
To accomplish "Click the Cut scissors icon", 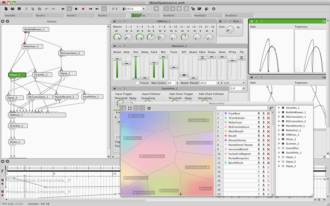I will click(26, 9).
